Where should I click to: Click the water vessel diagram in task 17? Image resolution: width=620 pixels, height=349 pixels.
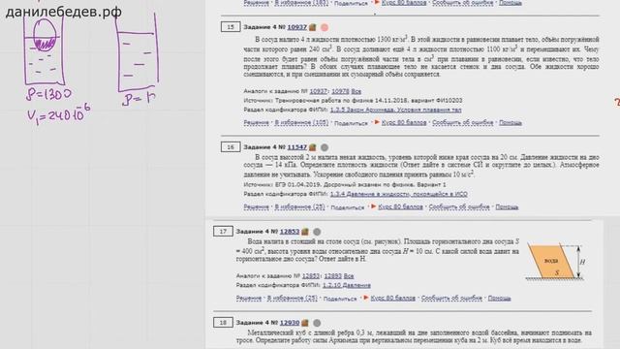556,262
